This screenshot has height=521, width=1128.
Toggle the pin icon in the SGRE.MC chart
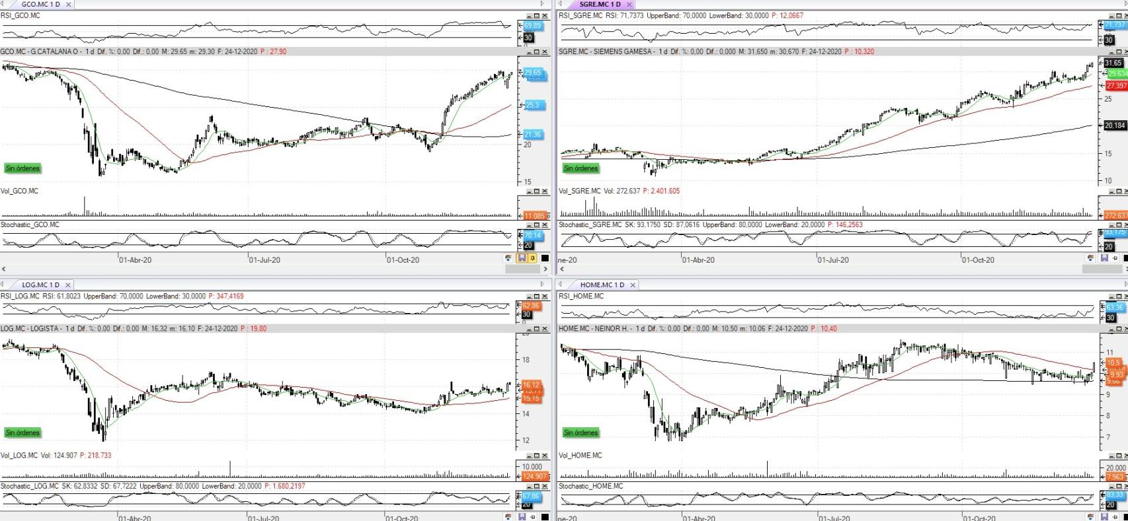pyautogui.click(x=1115, y=258)
